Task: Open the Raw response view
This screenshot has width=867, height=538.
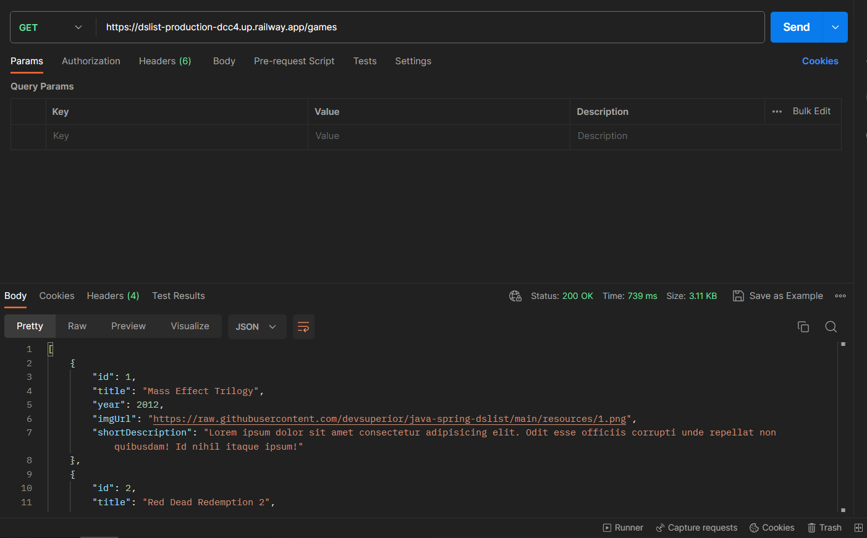Action: pos(77,326)
